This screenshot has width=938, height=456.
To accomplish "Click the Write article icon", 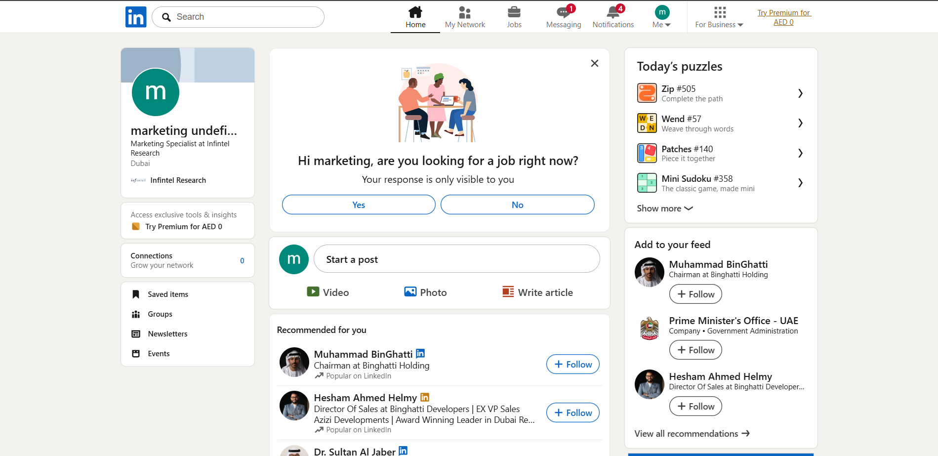I will click(x=508, y=291).
